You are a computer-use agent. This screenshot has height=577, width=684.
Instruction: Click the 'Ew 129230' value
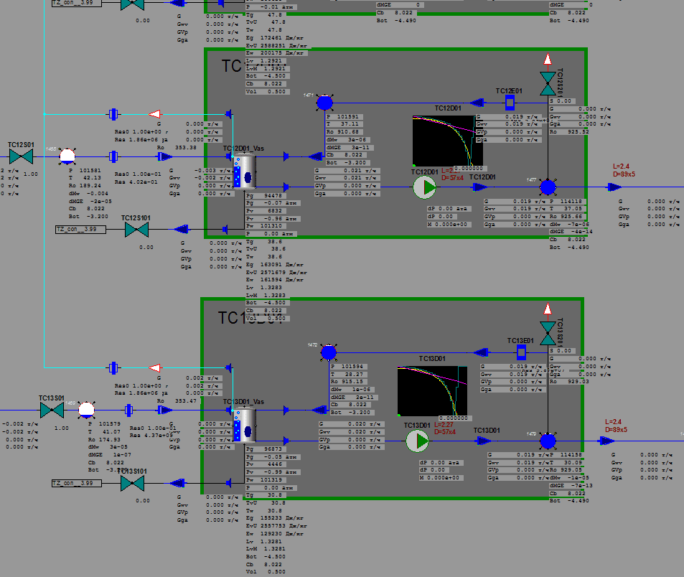click(275, 534)
